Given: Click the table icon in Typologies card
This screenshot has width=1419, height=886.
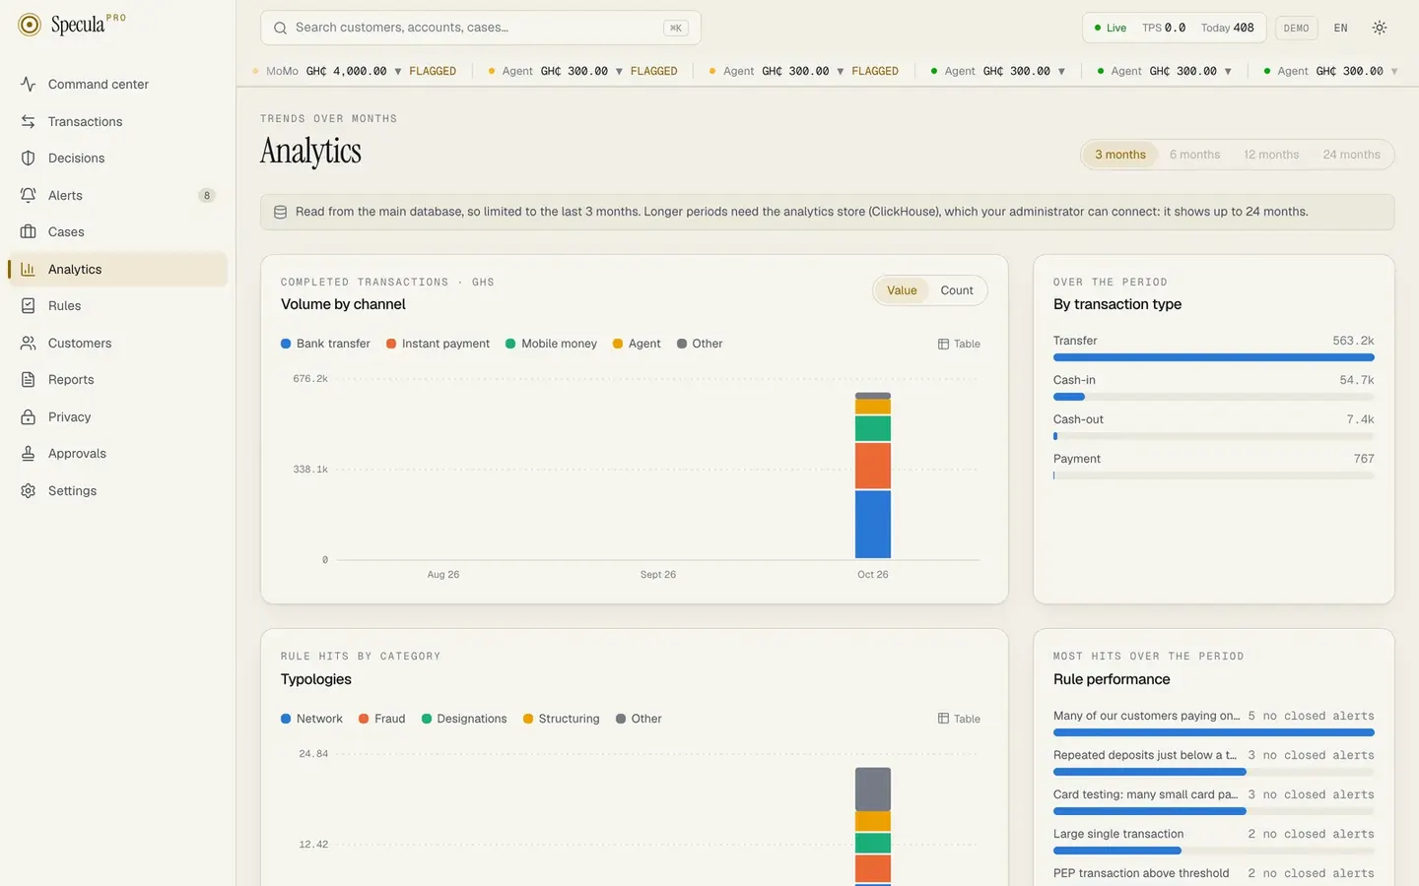Looking at the screenshot, I should click(x=943, y=719).
